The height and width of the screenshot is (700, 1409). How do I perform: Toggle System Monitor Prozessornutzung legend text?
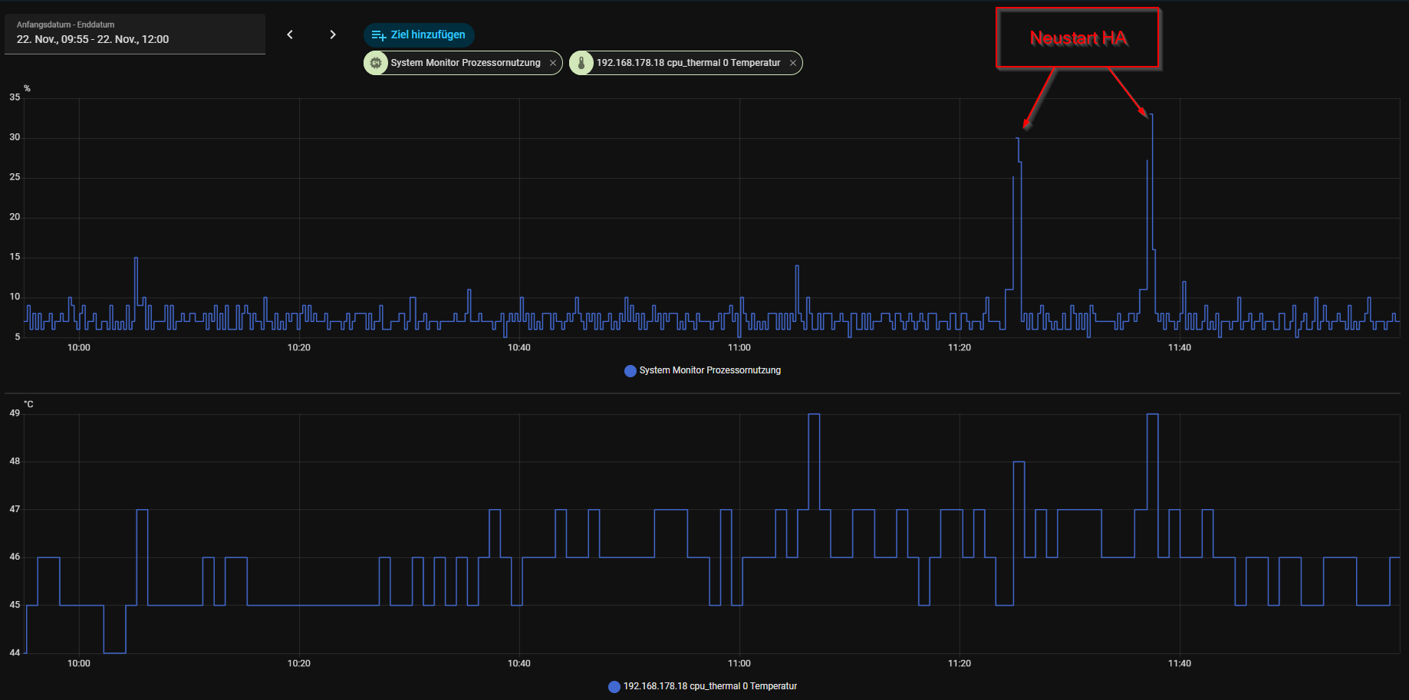tap(710, 370)
